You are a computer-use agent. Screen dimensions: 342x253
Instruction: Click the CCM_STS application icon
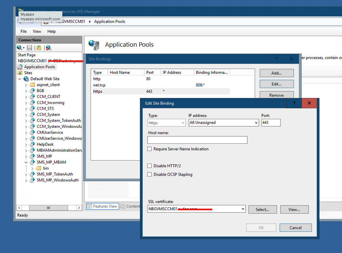(32, 109)
